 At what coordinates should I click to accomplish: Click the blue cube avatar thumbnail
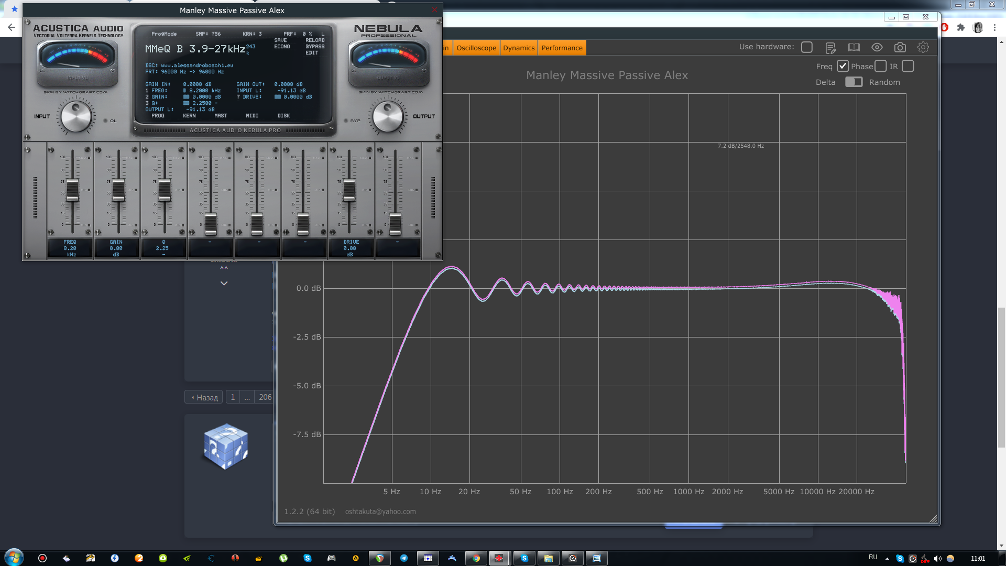coord(226,446)
